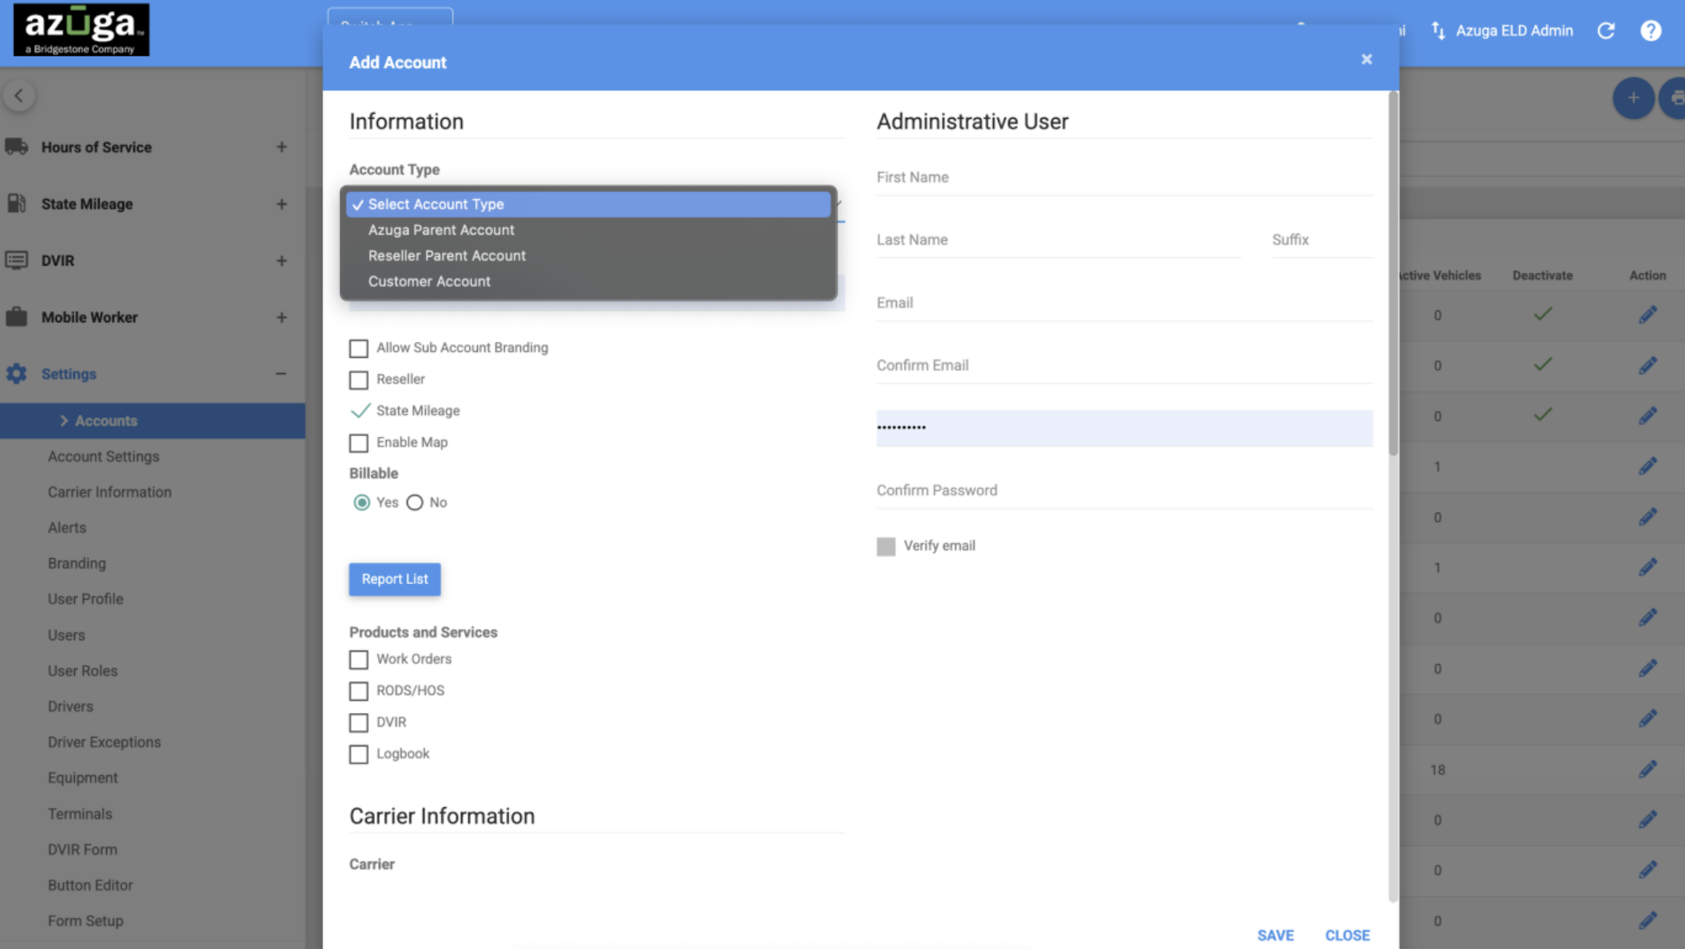The height and width of the screenshot is (949, 1685).
Task: Click the DVIR list icon in the sidebar
Action: 17,261
